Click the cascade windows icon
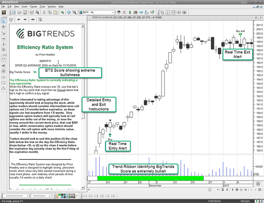The image size is (264, 203). tap(162, 12)
